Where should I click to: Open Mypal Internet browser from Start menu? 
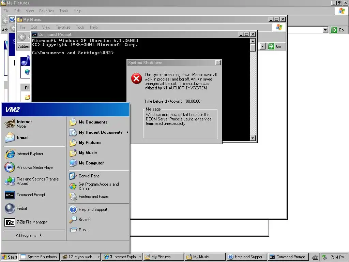click(34, 124)
